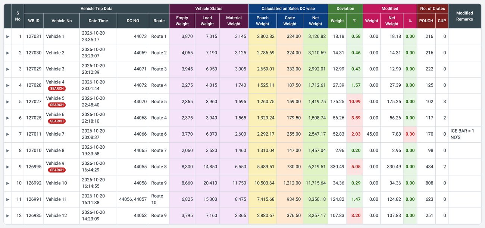Click the WB ID column header

(x=34, y=21)
